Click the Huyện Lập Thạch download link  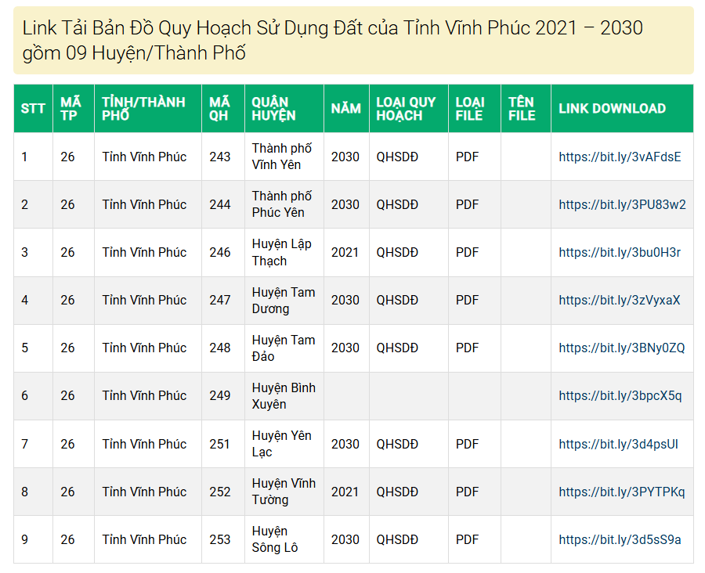pos(621,252)
